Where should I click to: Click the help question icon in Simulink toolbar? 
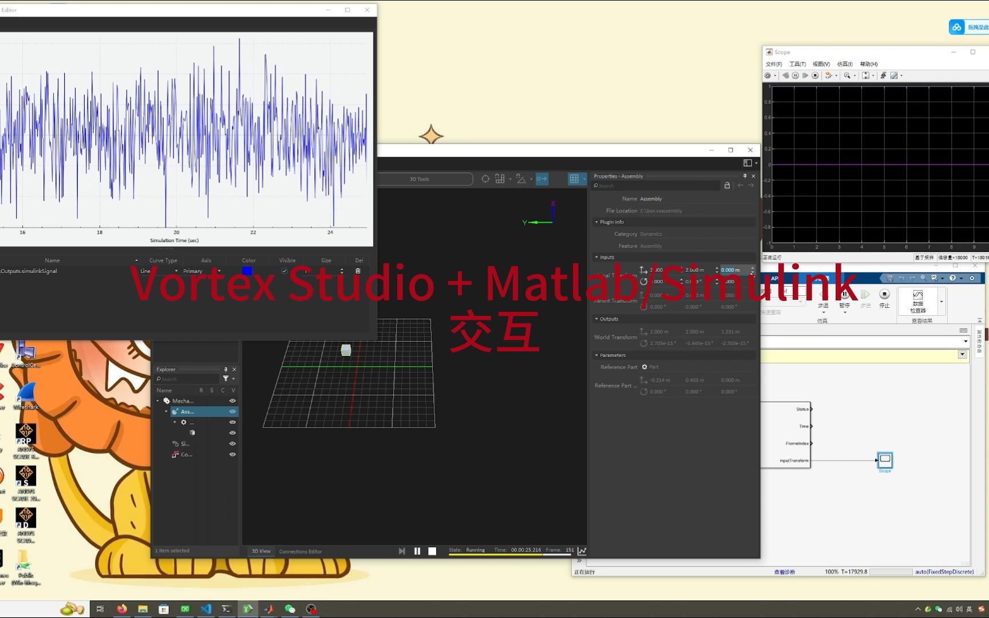(952, 278)
